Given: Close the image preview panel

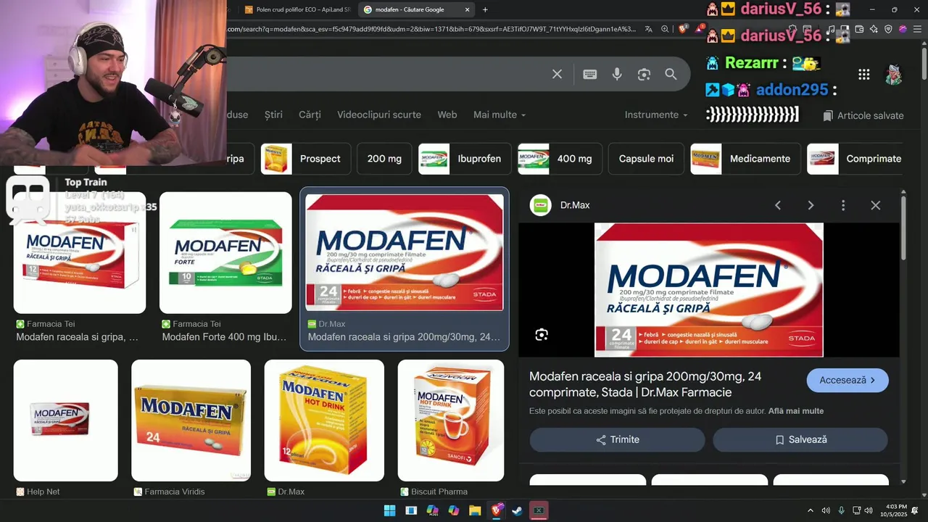Looking at the screenshot, I should pyautogui.click(x=876, y=205).
